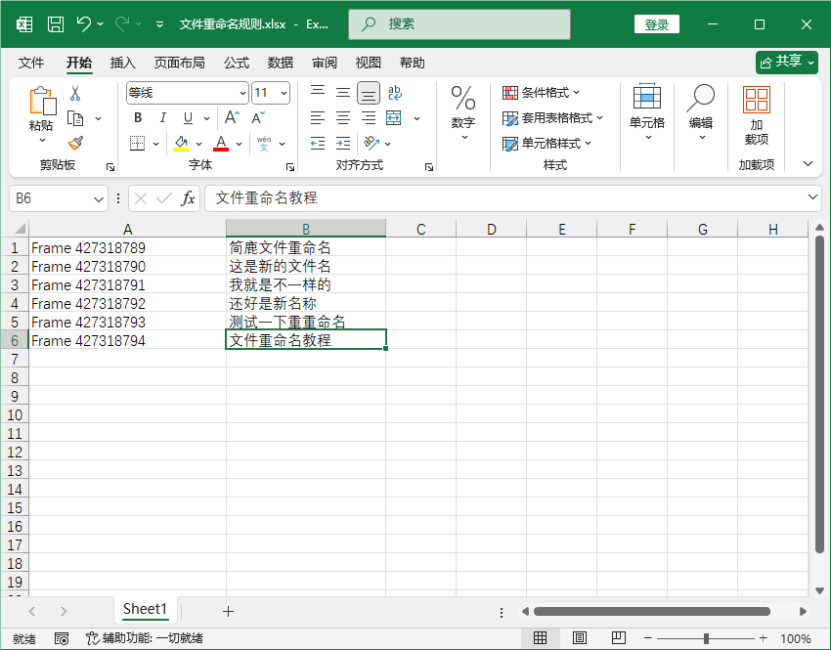Switch to the 插入 ribbon tab

[x=124, y=63]
